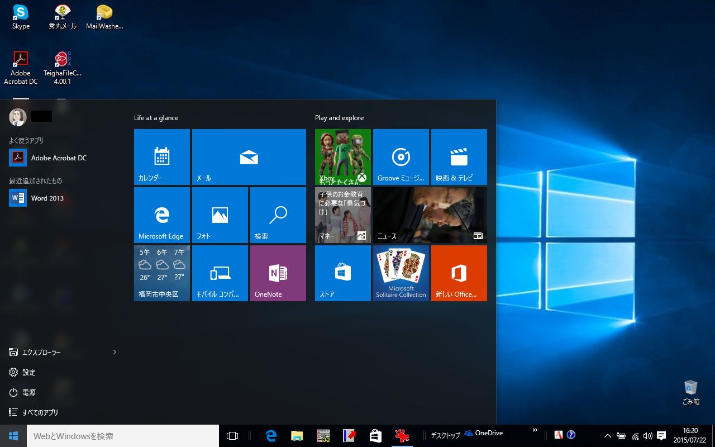Open the Store tile (ストア)
Image resolution: width=715 pixels, height=447 pixels.
click(x=343, y=273)
